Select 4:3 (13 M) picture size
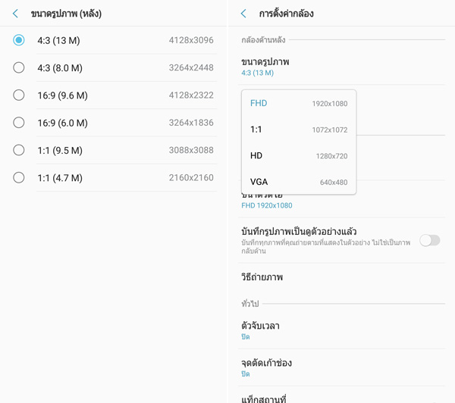This screenshot has width=455, height=403. pyautogui.click(x=19, y=40)
